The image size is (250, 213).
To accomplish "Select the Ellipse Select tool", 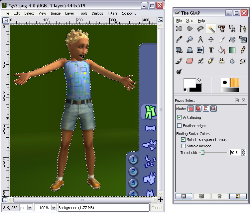I will pos(190,29).
